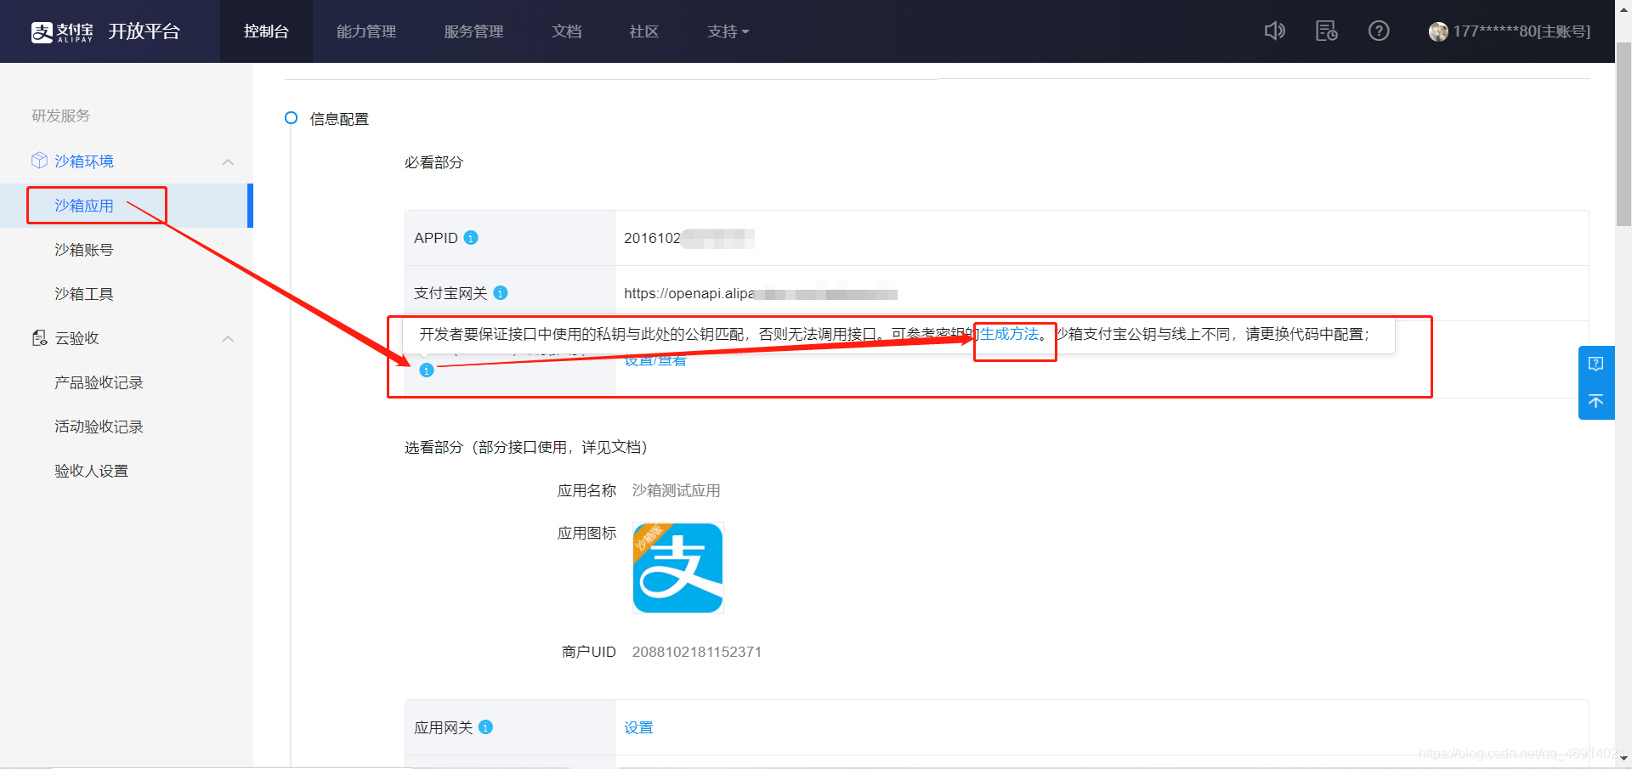Image resolution: width=1632 pixels, height=769 pixels.
Task: Click the info icon next to 支付宝网关
Action: pos(501,293)
